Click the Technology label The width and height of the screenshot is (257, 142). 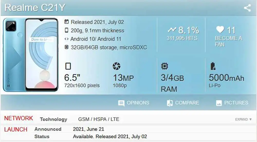tap(54, 119)
